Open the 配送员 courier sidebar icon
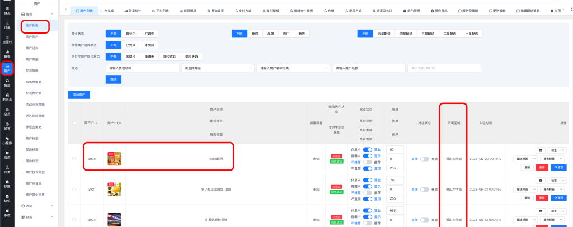Screen dimensions: 573x227 pos(7,97)
